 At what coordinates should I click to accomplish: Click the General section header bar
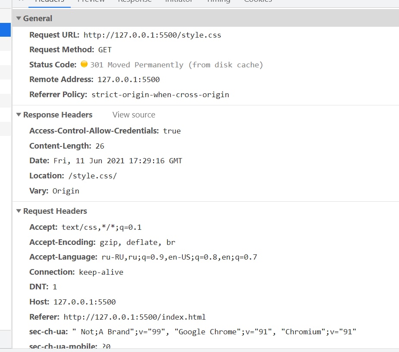click(206, 18)
